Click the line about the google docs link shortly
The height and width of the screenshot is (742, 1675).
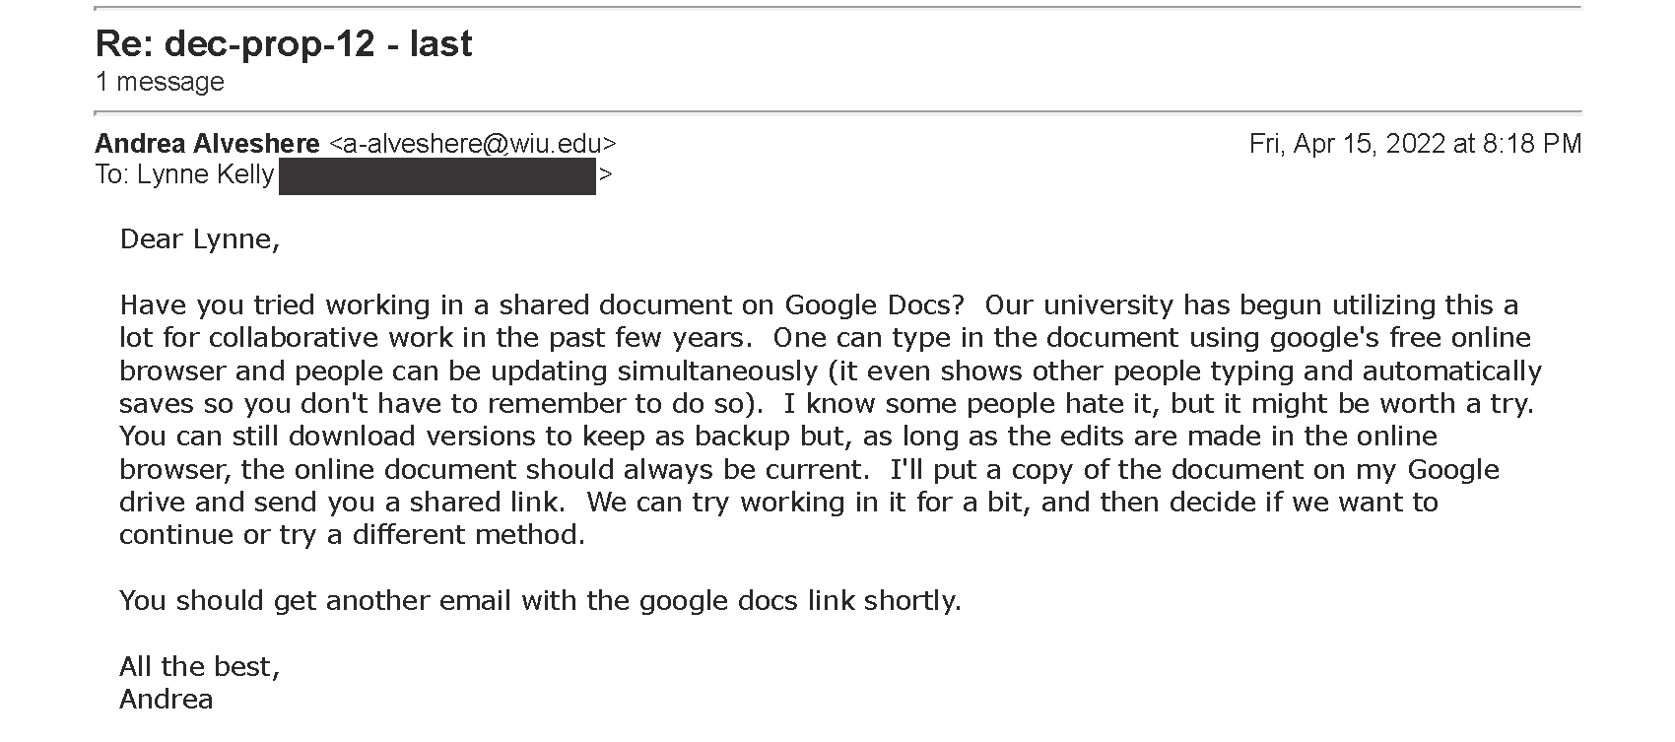[540, 601]
